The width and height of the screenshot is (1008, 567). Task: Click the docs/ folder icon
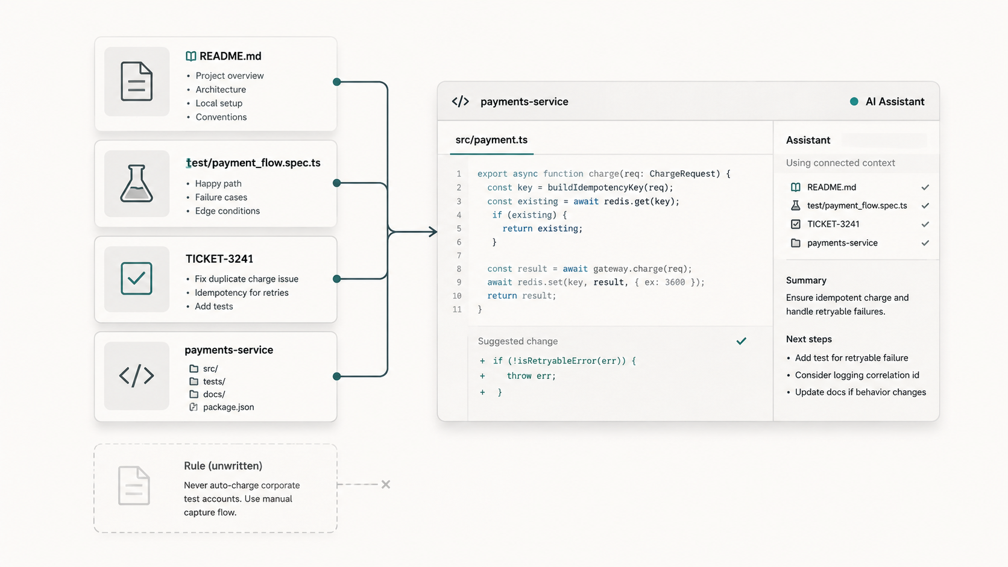tap(194, 394)
